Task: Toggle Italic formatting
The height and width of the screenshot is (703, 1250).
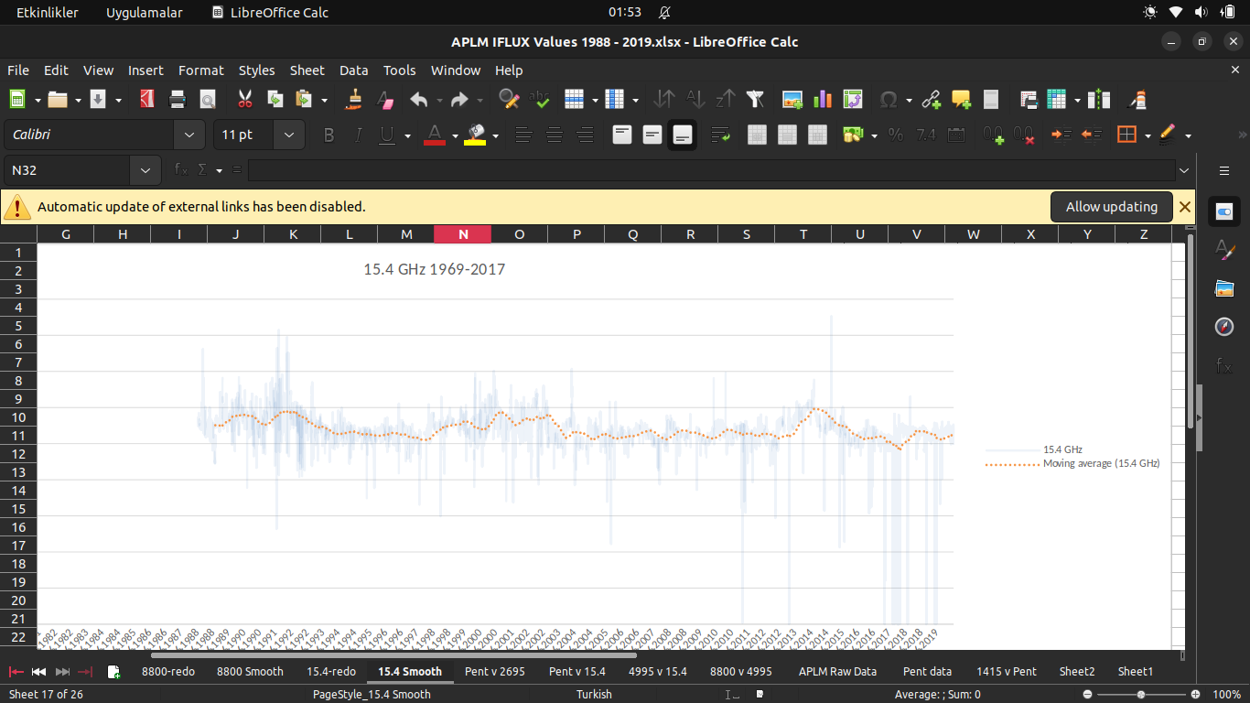Action: pyautogui.click(x=359, y=135)
